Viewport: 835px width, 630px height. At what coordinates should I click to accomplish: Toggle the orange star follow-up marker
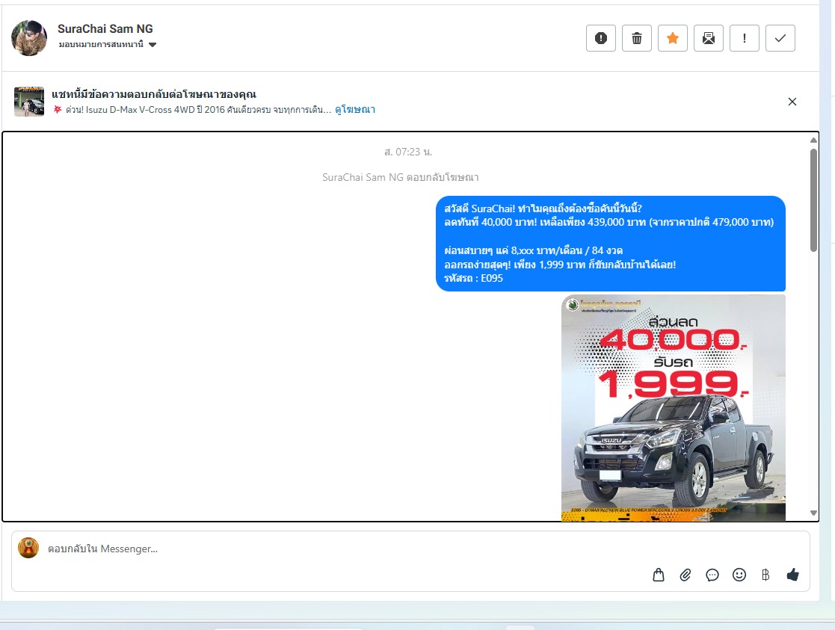tap(673, 38)
